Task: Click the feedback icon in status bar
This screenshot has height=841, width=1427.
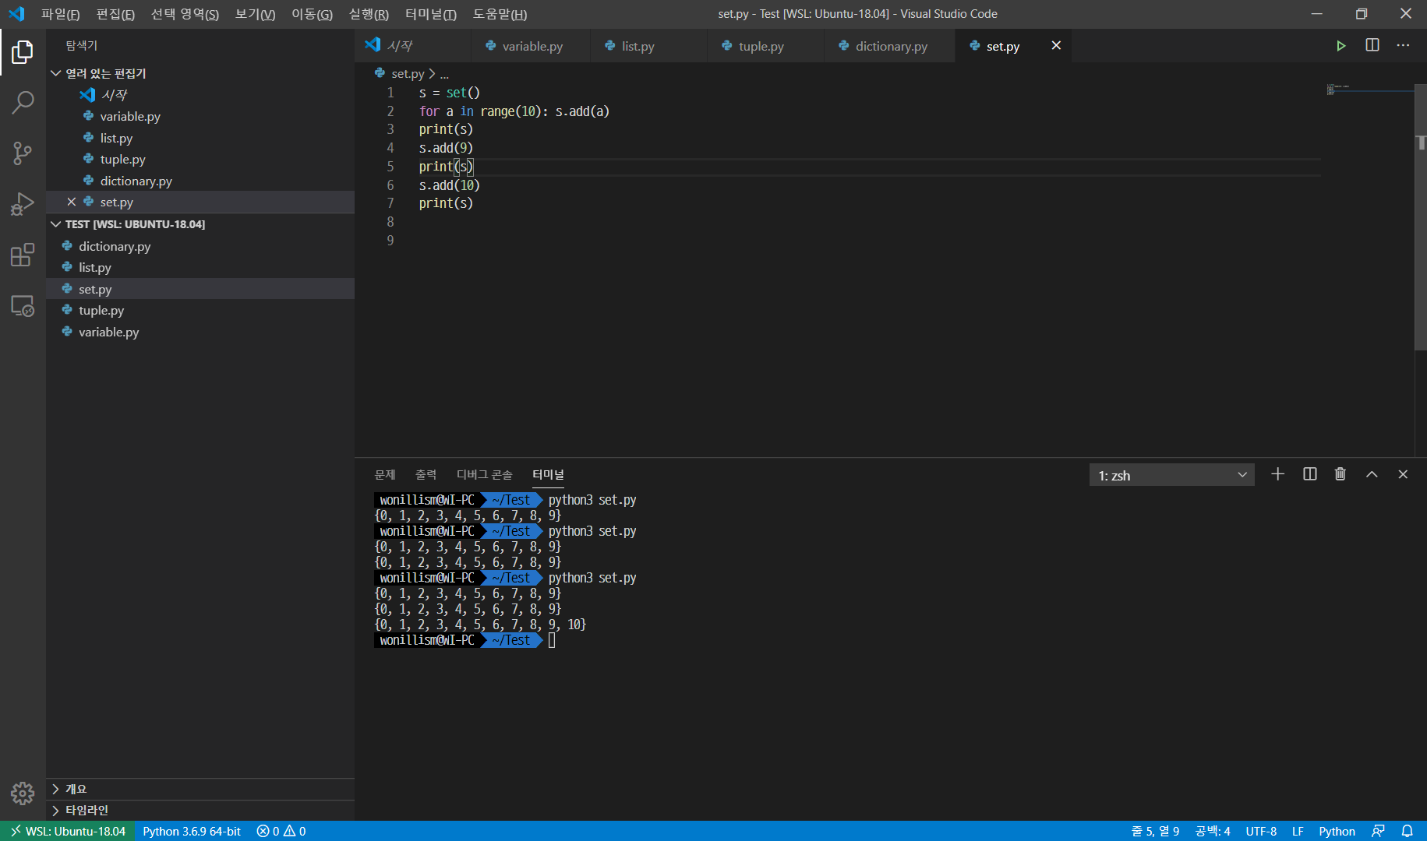Action: [x=1378, y=831]
